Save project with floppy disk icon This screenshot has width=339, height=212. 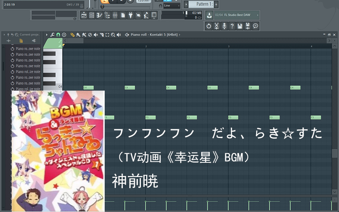coord(240,26)
